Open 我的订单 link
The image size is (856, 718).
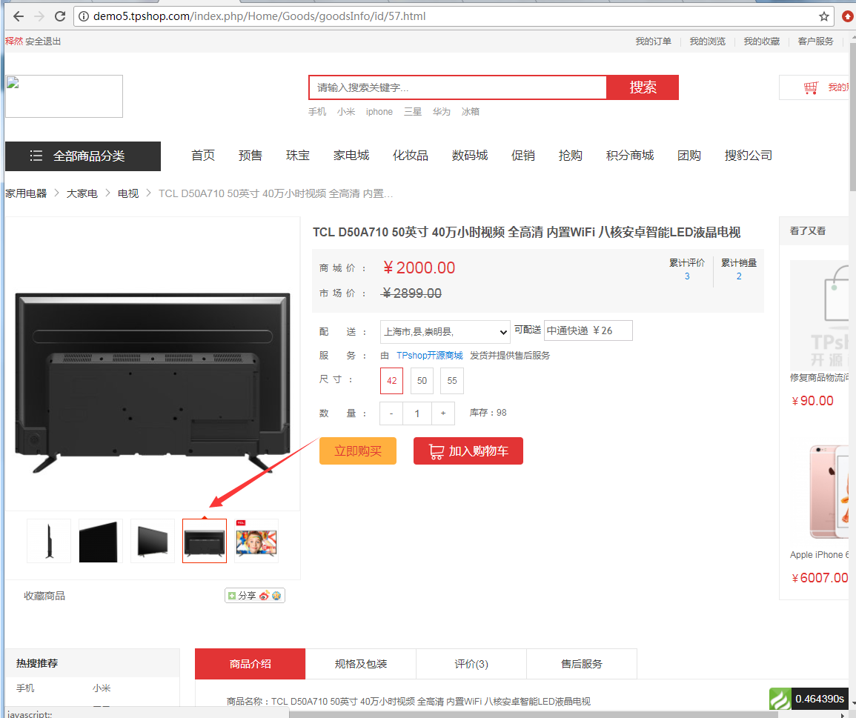pyautogui.click(x=654, y=41)
